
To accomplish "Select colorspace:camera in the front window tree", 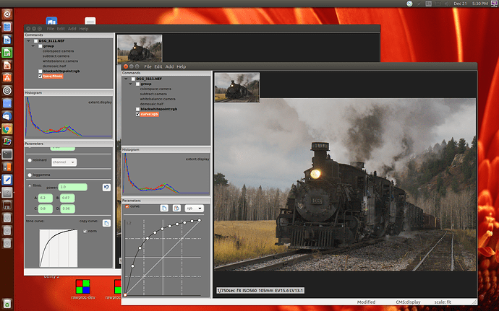I will tap(155, 89).
